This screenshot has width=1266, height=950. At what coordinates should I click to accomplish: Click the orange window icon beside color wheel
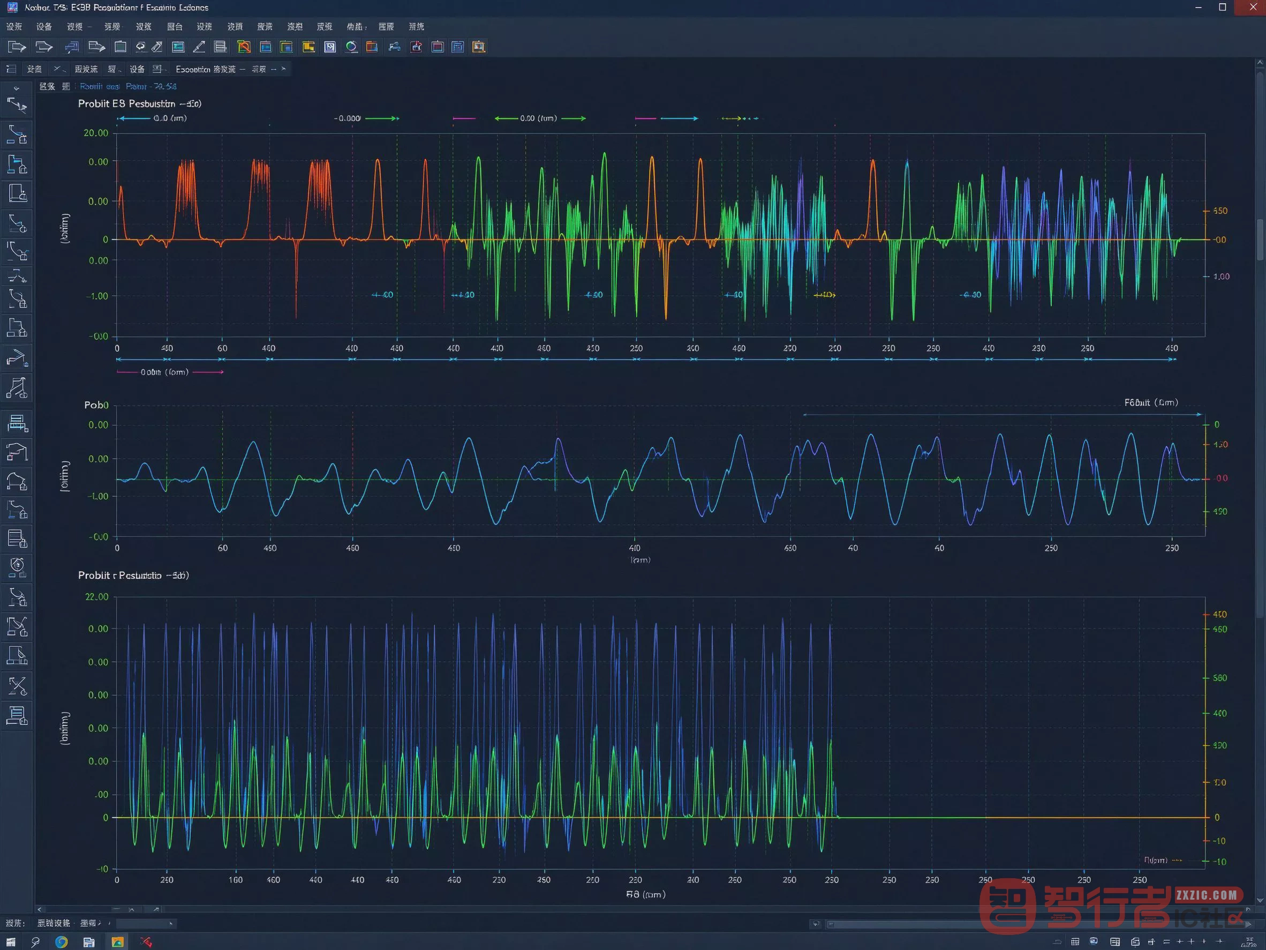pyautogui.click(x=372, y=47)
